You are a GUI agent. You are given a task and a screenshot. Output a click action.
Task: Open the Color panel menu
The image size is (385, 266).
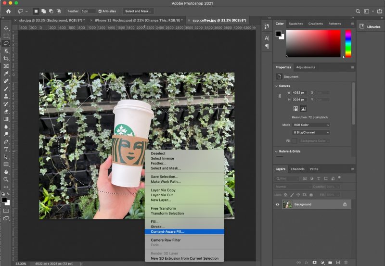point(353,24)
